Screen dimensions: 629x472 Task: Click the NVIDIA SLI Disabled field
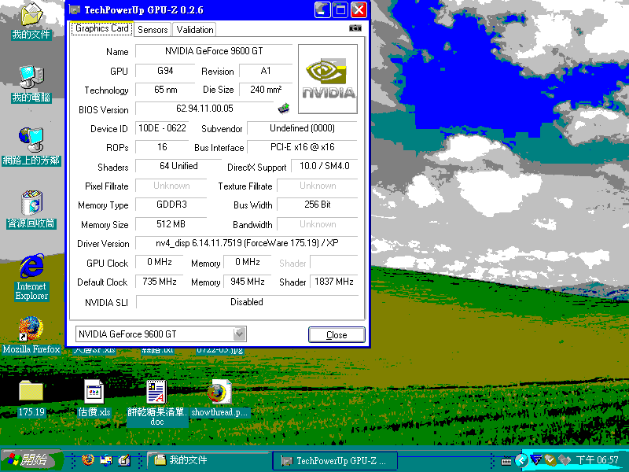[247, 302]
